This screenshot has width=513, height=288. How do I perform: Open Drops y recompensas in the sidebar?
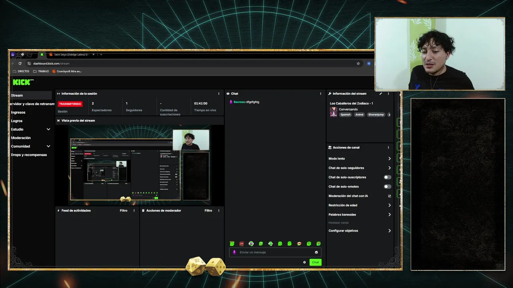click(x=29, y=155)
